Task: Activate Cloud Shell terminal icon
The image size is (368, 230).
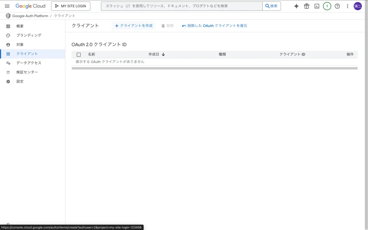Action: tap(317, 6)
